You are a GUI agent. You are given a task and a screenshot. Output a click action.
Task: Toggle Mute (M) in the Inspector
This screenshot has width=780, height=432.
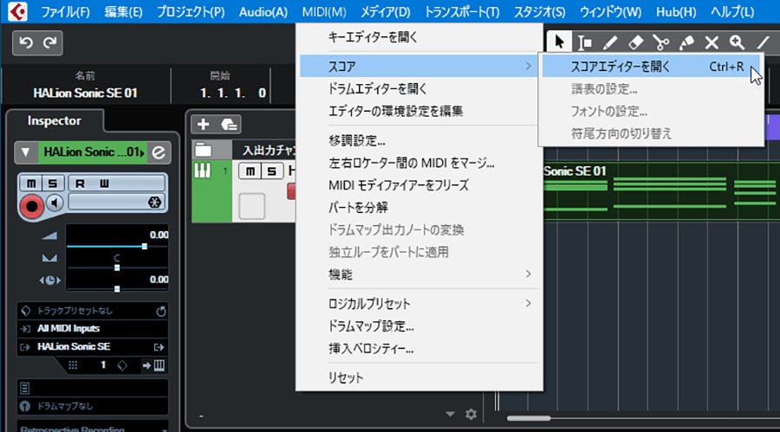click(31, 184)
